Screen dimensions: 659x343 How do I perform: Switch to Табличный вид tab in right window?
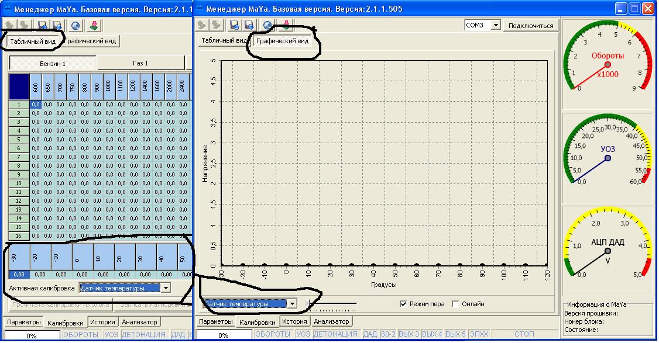click(x=223, y=41)
